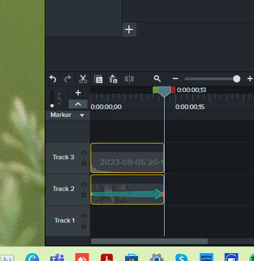Undo the last action
Image resolution: width=254 pixels, height=261 pixels.
(53, 79)
